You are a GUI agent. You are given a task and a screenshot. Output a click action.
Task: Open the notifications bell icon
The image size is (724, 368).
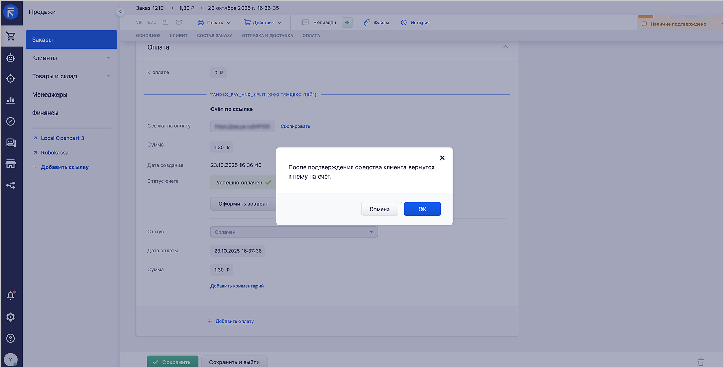point(10,296)
